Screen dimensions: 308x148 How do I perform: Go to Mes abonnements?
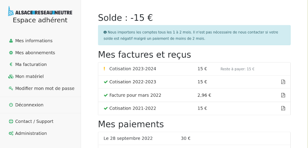click(35, 53)
